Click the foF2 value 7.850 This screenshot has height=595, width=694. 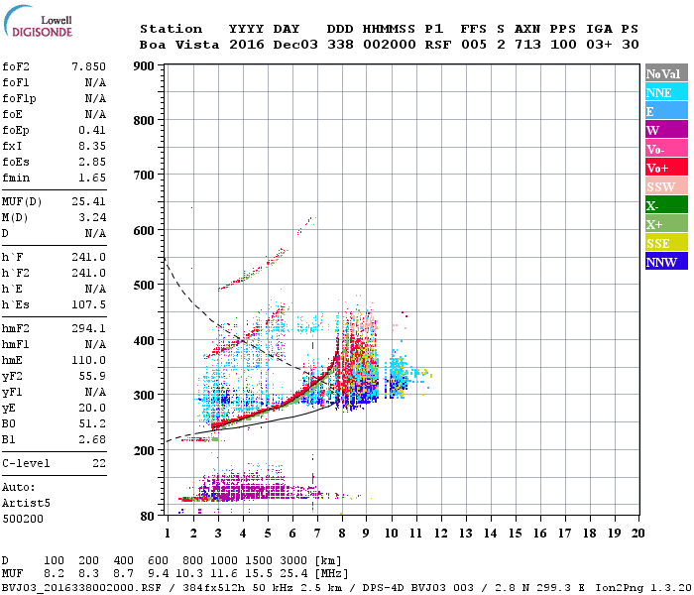click(88, 66)
